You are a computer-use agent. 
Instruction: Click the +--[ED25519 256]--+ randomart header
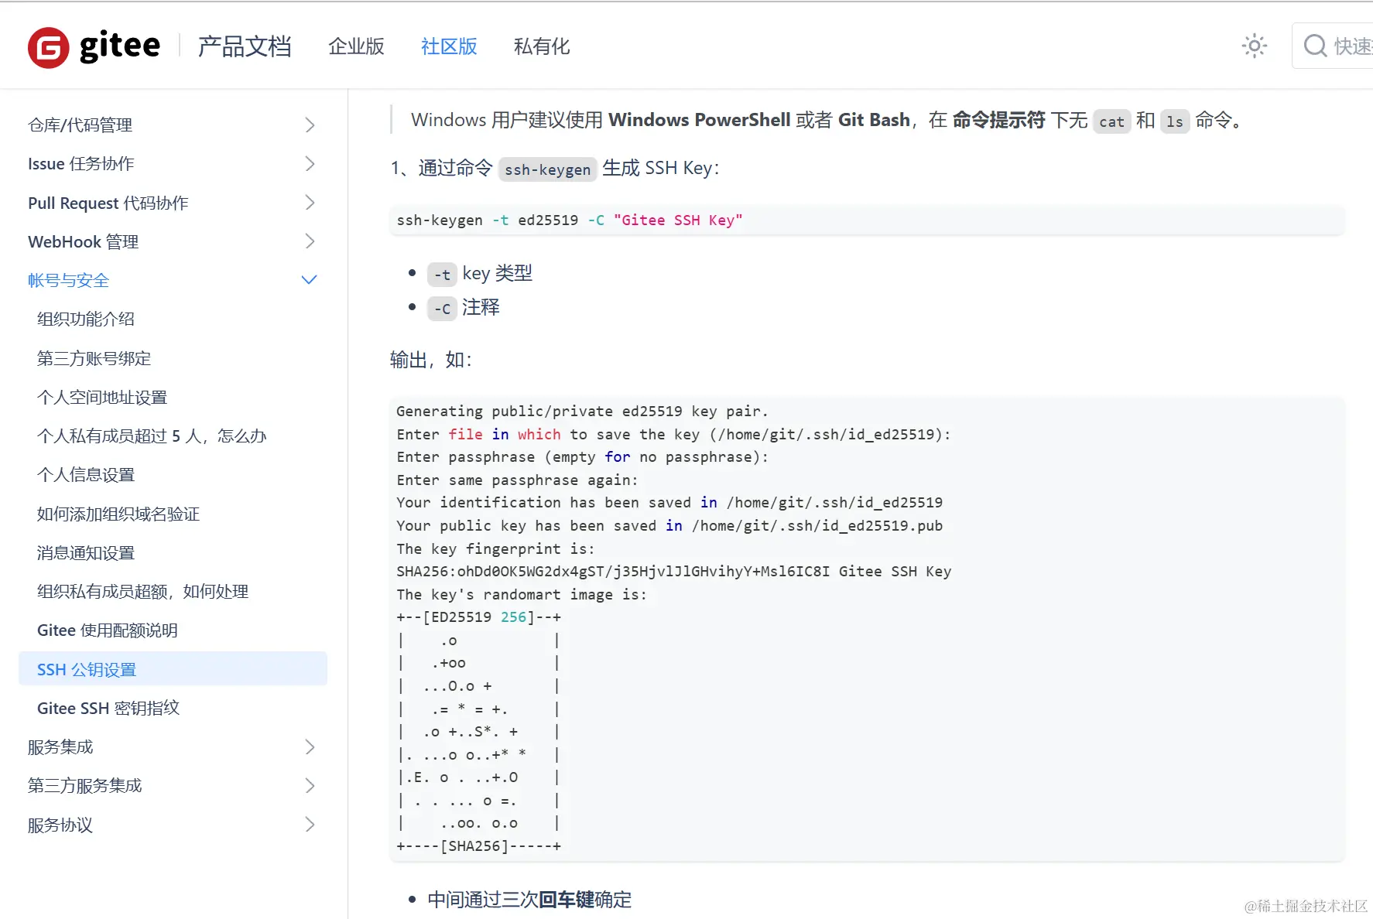pyautogui.click(x=479, y=617)
